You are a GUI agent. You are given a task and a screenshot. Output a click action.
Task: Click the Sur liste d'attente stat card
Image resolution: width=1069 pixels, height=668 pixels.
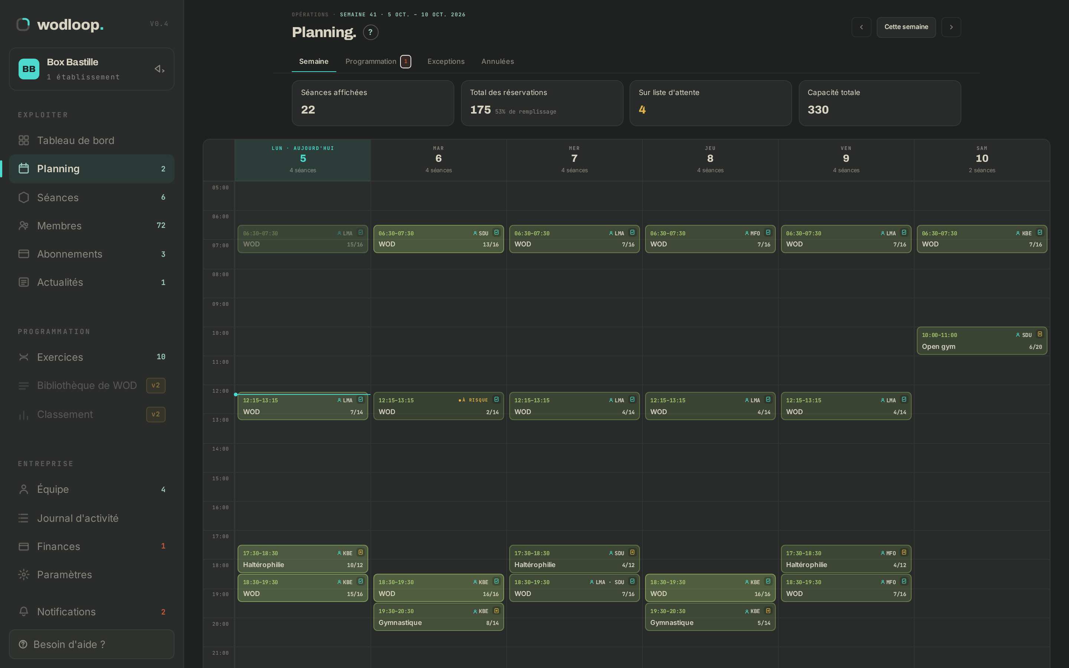coord(710,103)
